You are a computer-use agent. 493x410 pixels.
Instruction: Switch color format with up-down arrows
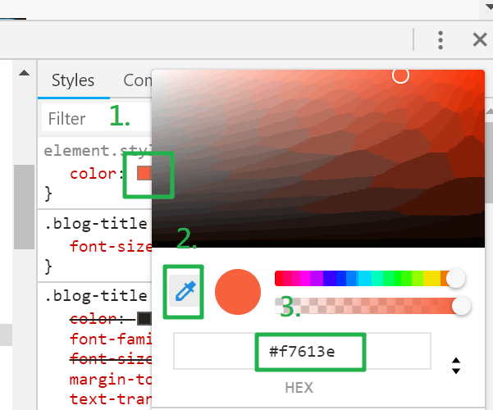[x=456, y=366]
